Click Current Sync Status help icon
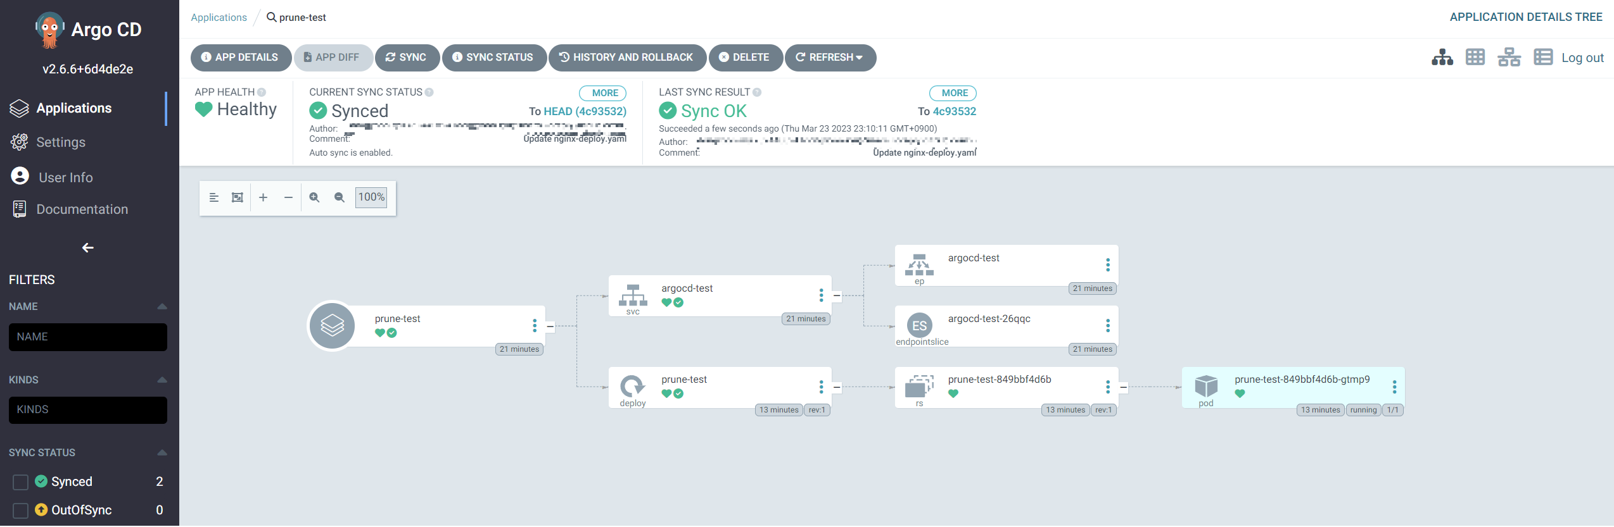1614x527 pixels. pyautogui.click(x=429, y=92)
